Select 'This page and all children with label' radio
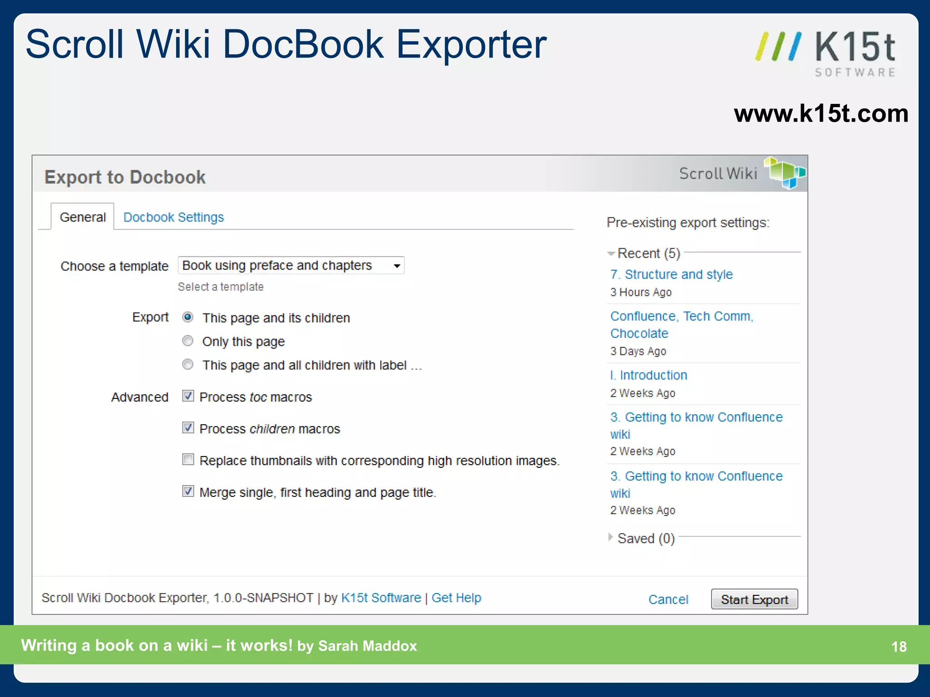 pyautogui.click(x=188, y=364)
